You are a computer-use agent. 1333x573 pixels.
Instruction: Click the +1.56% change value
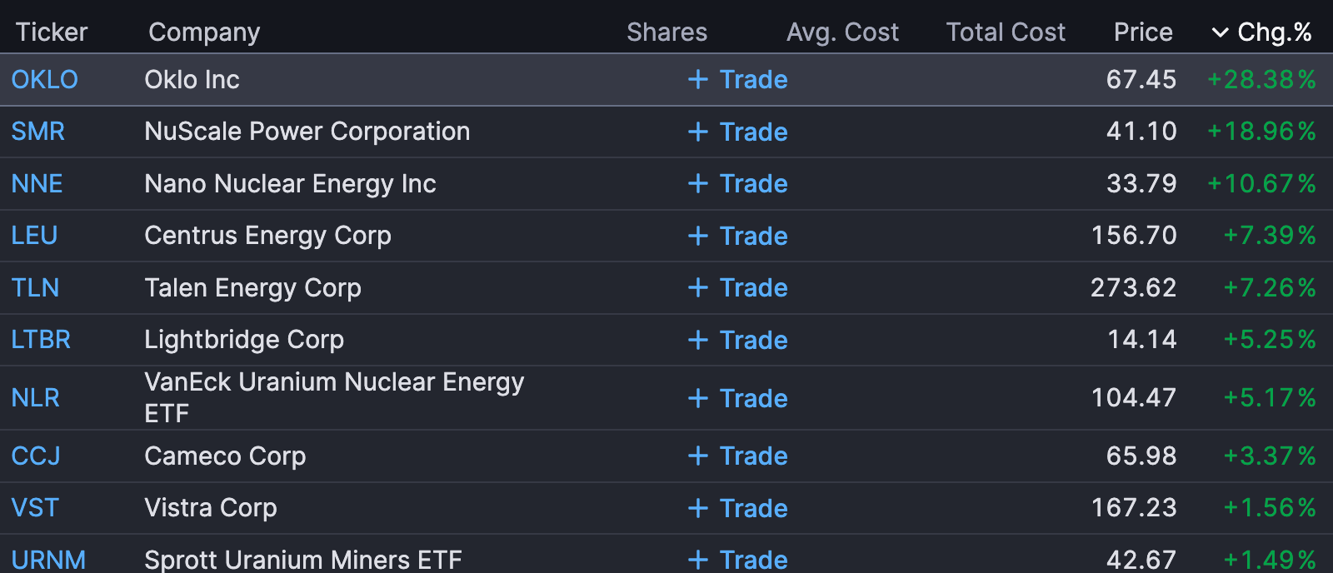[1269, 508]
